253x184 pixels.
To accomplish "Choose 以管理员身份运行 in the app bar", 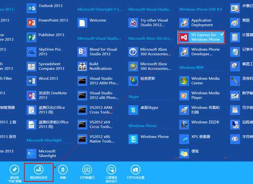I will (x=111, y=173).
